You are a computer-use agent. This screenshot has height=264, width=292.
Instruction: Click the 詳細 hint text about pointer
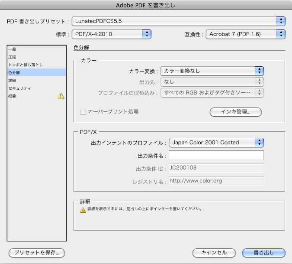145,209
